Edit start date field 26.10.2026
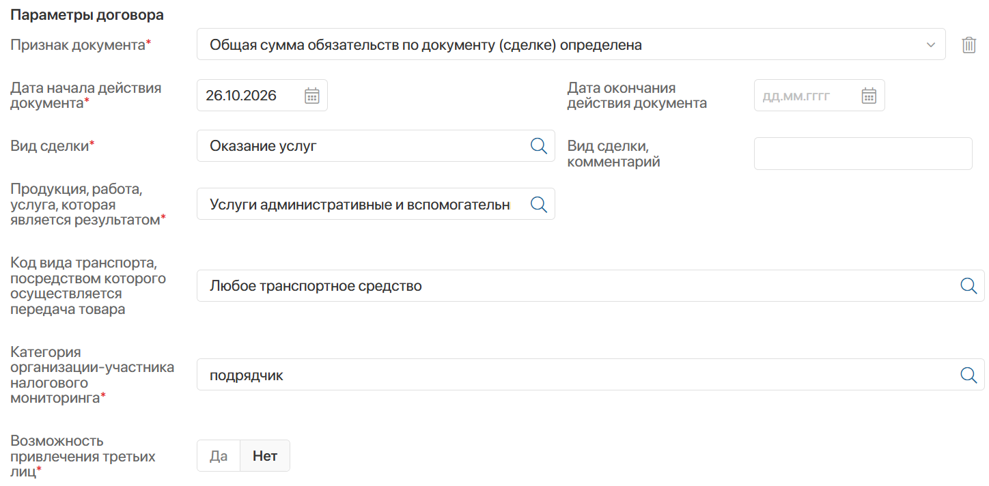 [262, 96]
